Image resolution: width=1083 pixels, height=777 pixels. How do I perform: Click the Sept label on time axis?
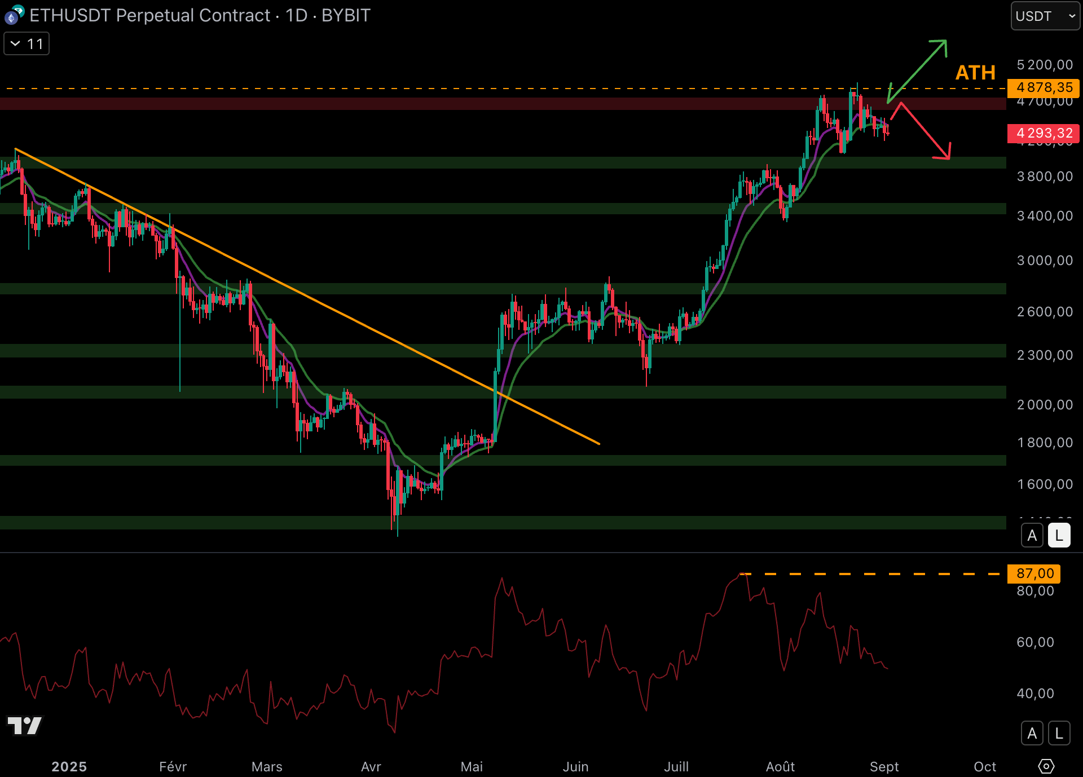tap(884, 766)
